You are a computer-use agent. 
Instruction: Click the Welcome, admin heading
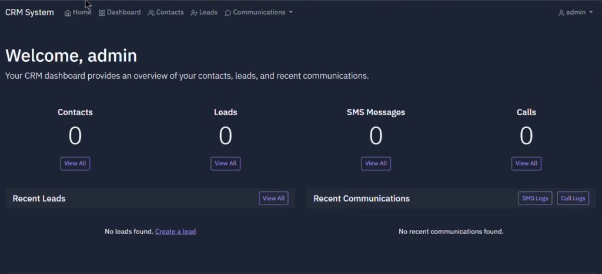pos(71,56)
